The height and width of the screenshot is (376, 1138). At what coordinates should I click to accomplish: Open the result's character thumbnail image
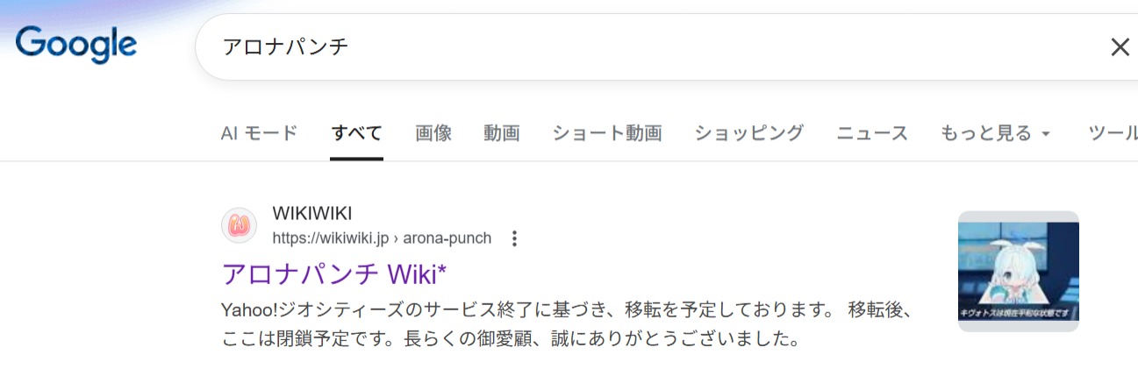click(1018, 271)
